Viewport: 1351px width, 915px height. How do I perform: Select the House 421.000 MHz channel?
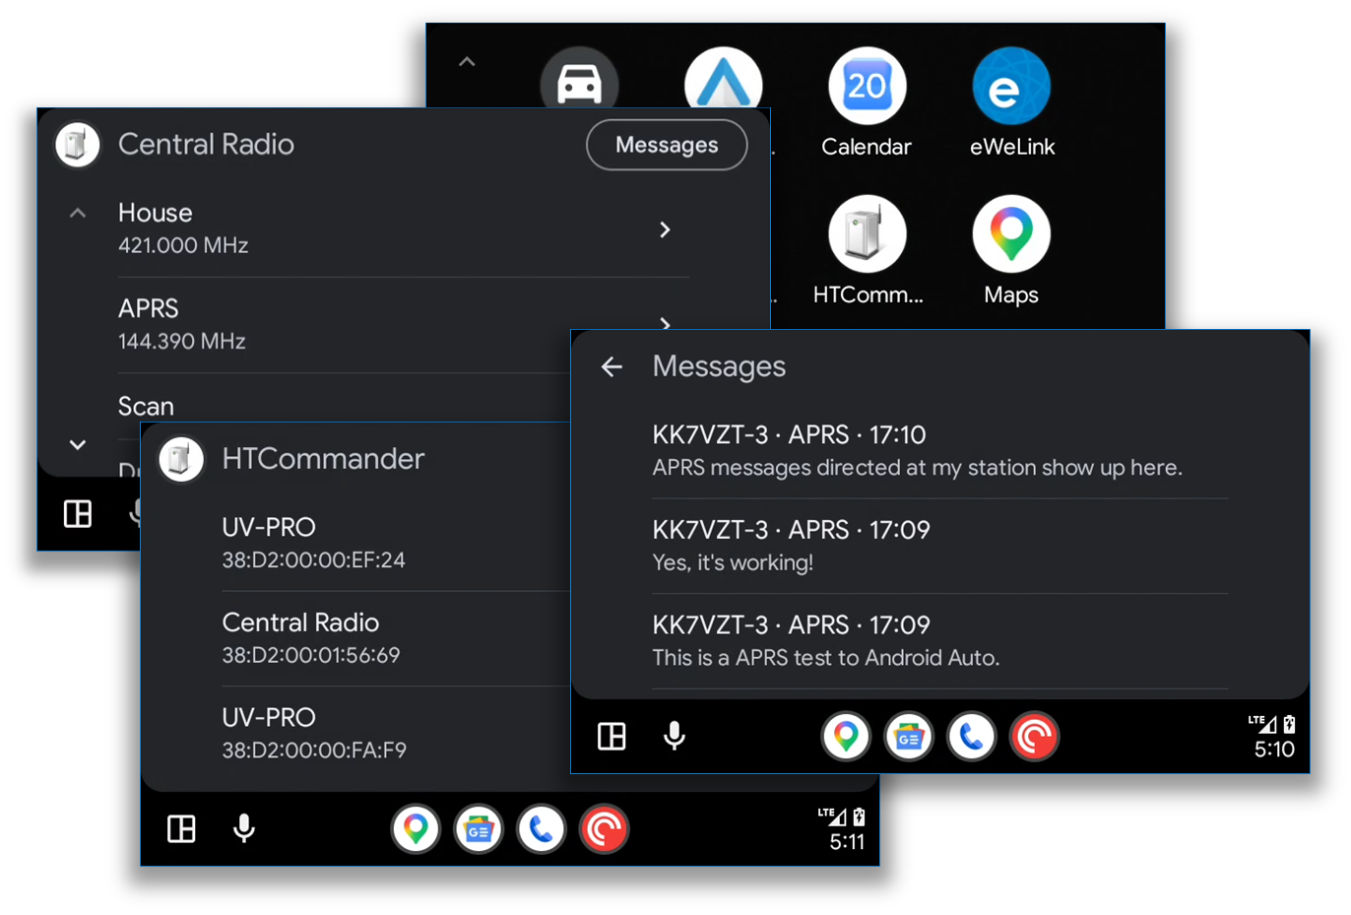click(403, 229)
